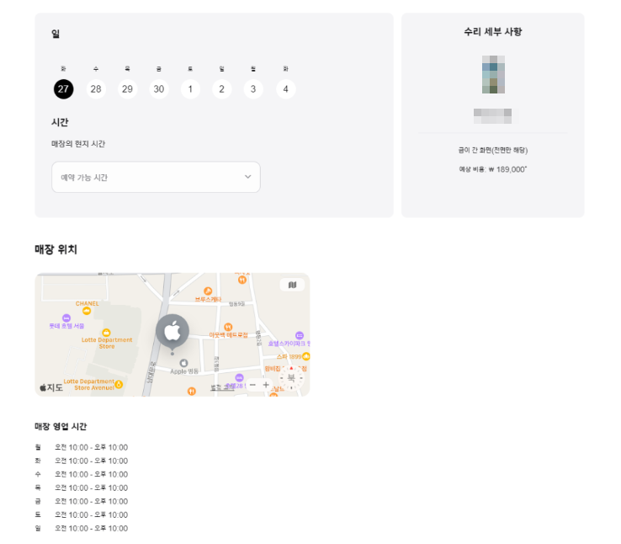
Task: Select date 27 Tuesday
Action: click(x=63, y=89)
